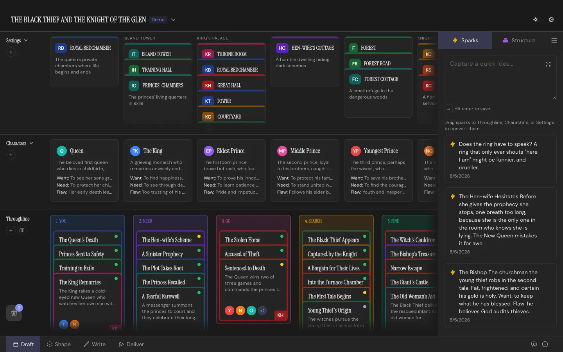563x352 pixels.
Task: Go to the Deliver mode tab
Action: [131, 344]
